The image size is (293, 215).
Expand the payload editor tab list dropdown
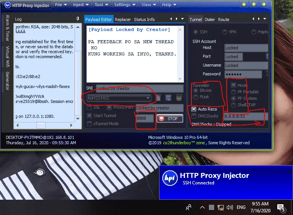click(182, 19)
